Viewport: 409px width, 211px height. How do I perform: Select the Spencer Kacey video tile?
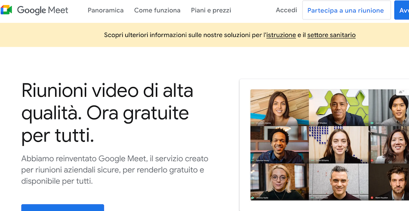pos(280,144)
